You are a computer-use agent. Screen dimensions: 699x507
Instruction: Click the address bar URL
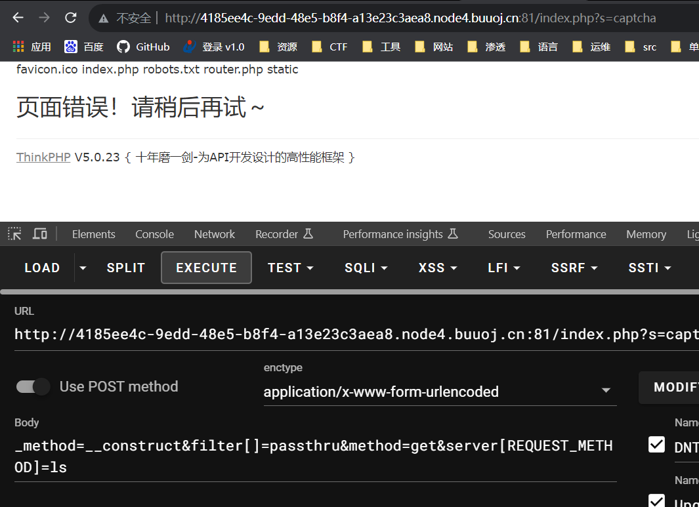pyautogui.click(x=410, y=18)
